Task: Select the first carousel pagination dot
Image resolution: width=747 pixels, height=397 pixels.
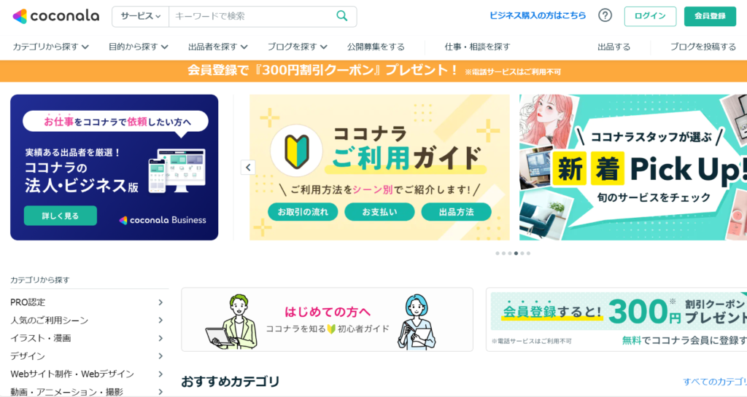Action: [x=498, y=253]
